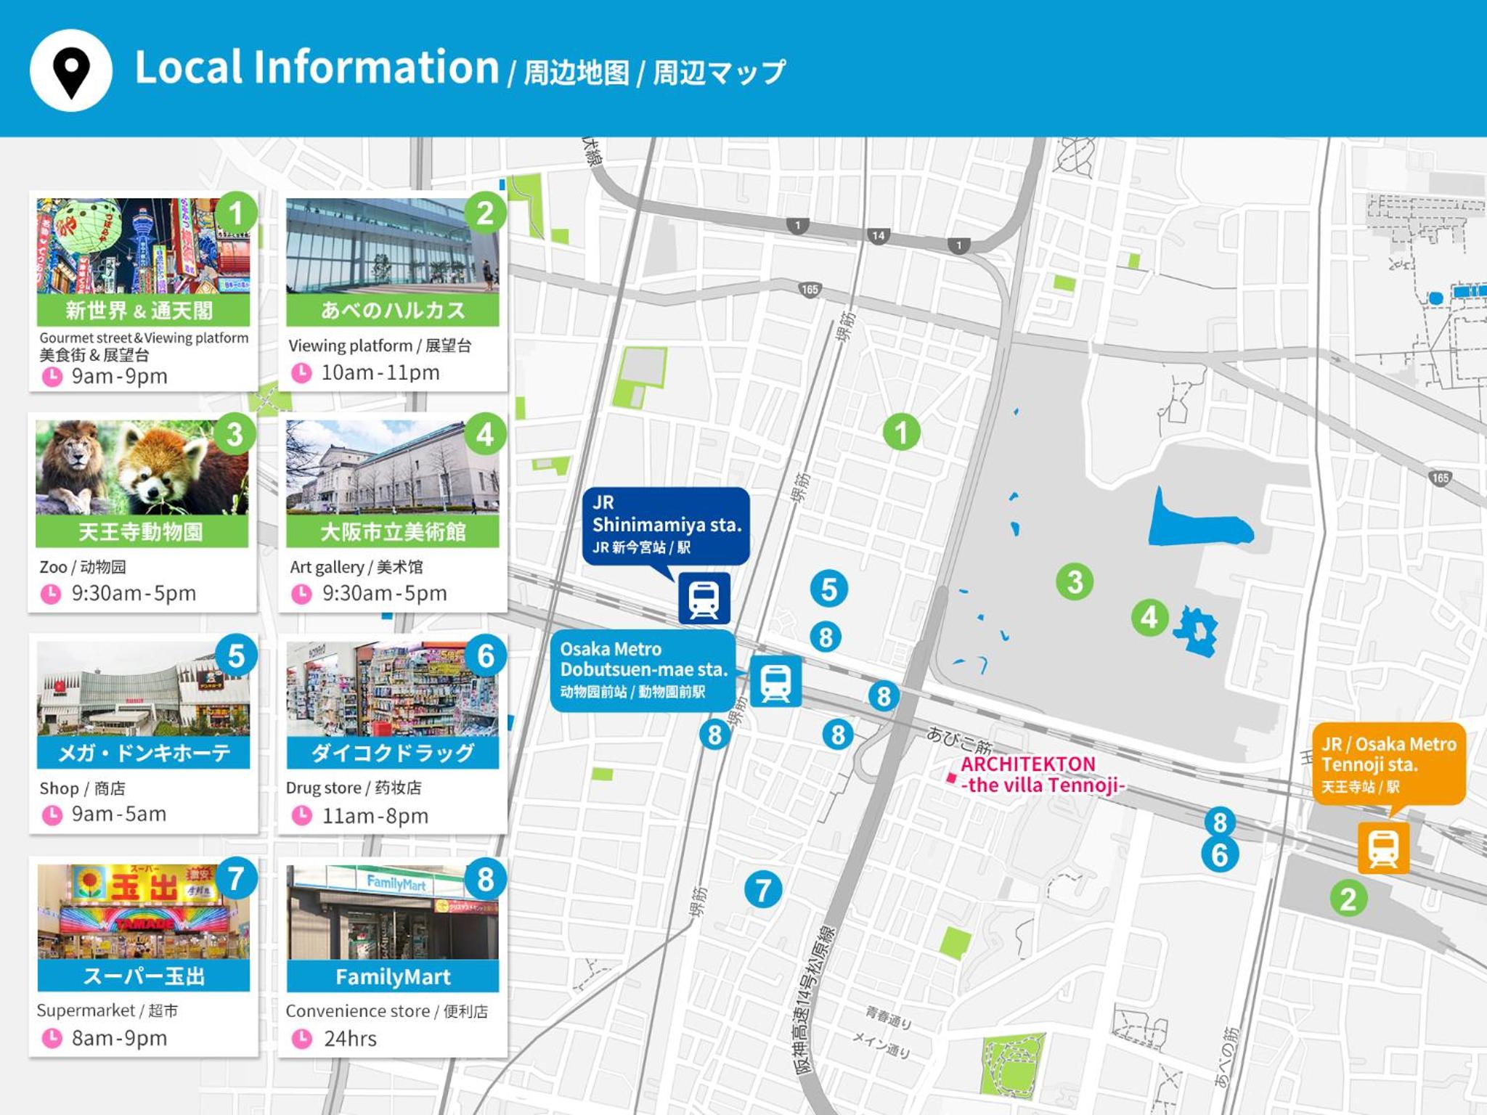Click the Convenience store / 便利店 text
Screen dimensions: 1487x1115
tap(386, 1011)
